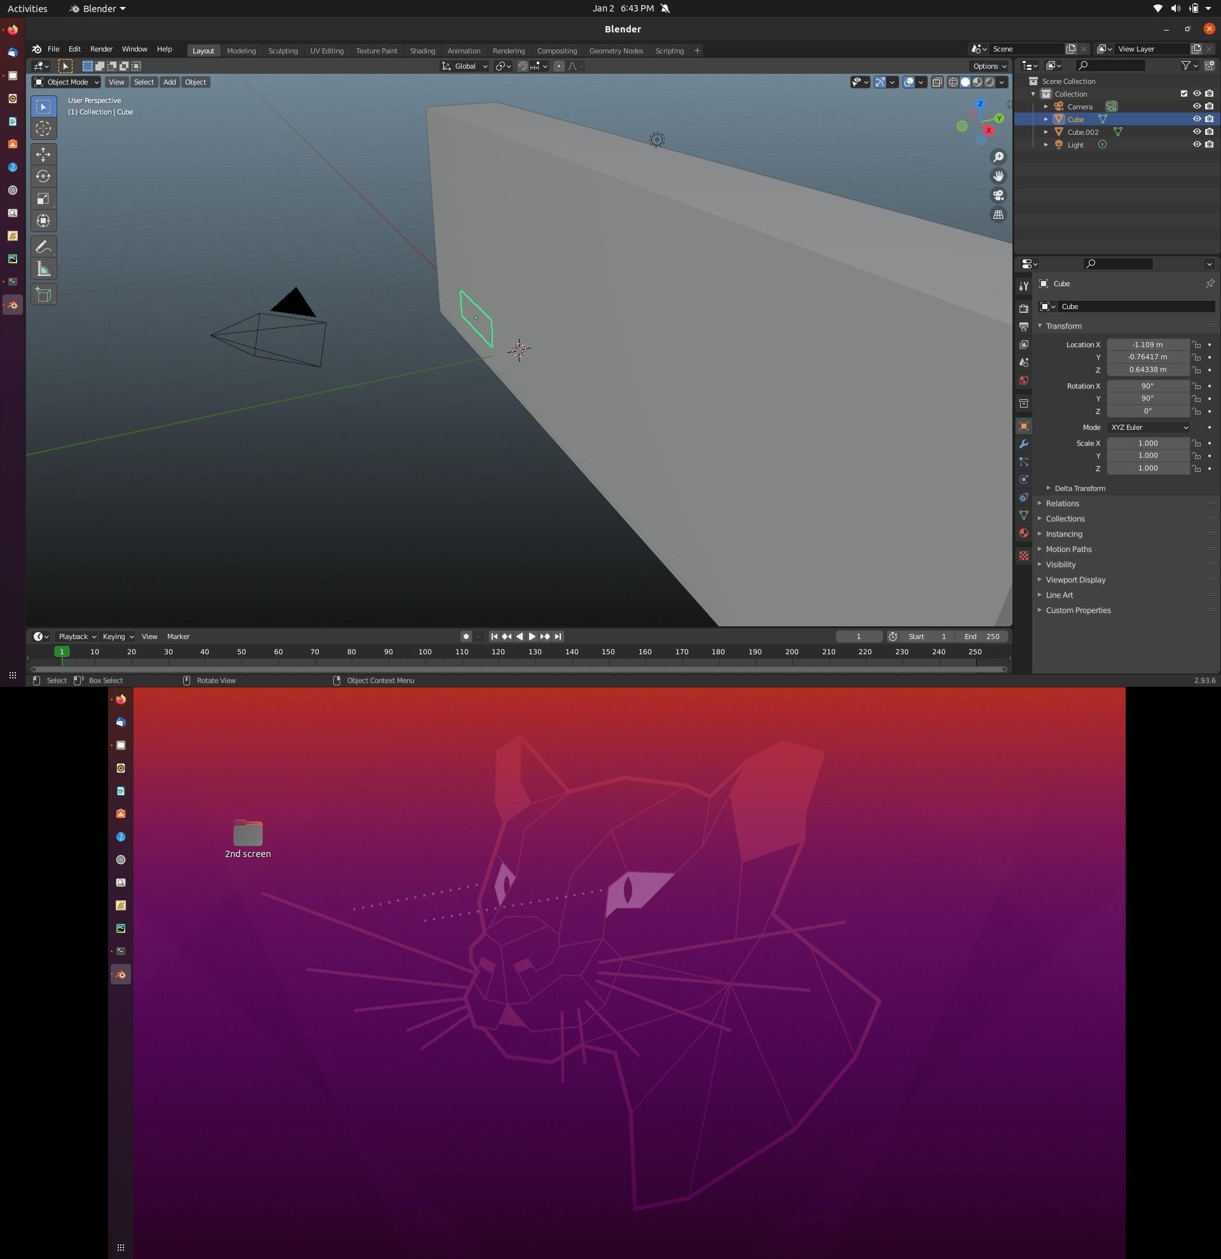Select the Scale tool
1221x1259 pixels.
click(44, 198)
